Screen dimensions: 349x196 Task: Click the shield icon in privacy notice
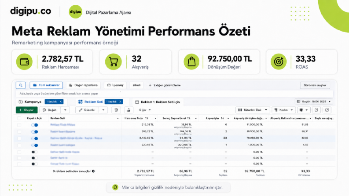coord(115,187)
